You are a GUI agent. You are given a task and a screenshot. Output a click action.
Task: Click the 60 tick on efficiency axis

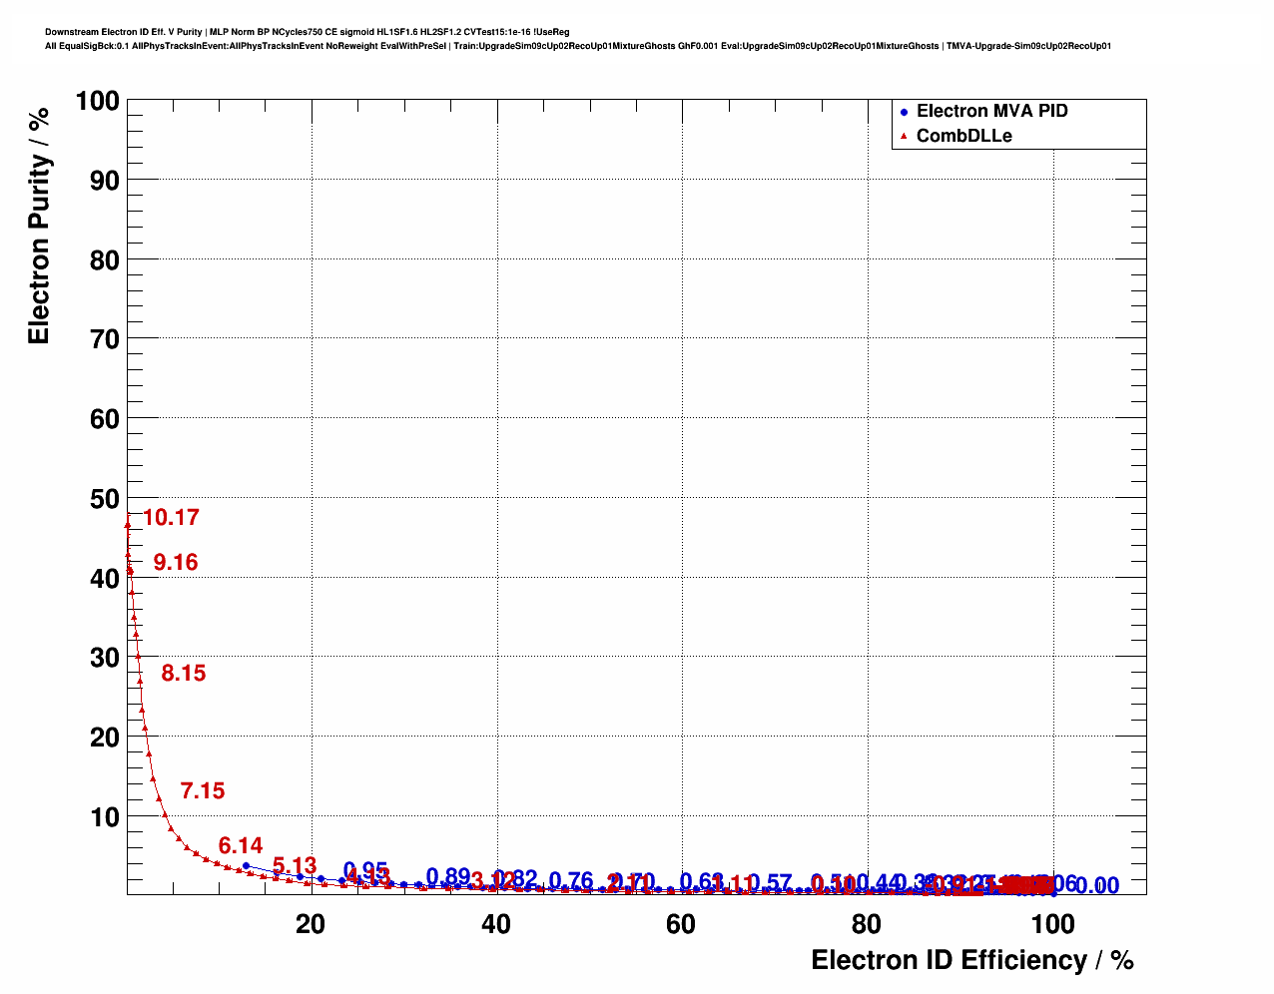click(681, 924)
